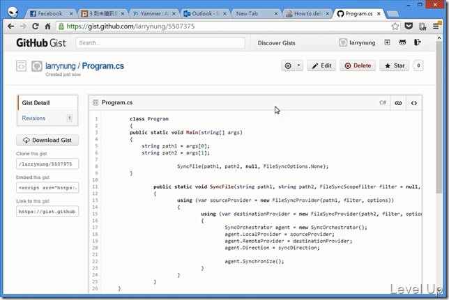Copy permalink via chain link icon
The width and height of the screenshot is (449, 300).
(x=398, y=103)
